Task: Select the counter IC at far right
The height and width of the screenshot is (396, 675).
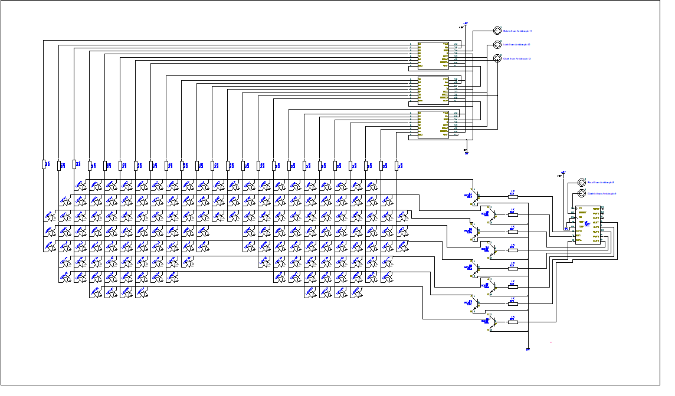Action: (588, 225)
